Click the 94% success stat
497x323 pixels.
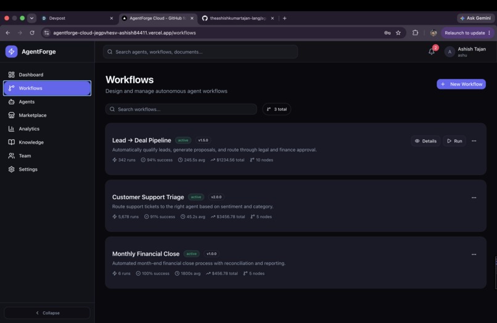157,160
